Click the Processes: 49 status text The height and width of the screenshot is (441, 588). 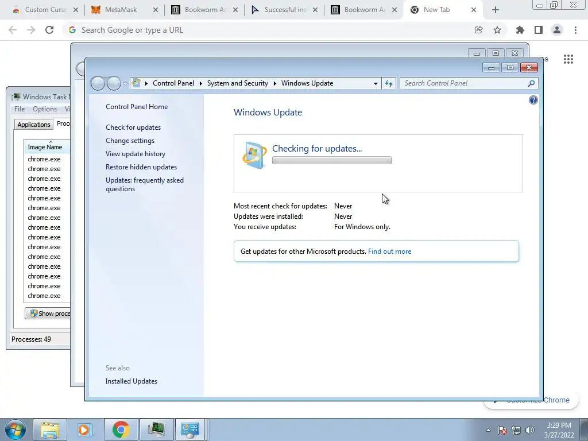point(31,339)
